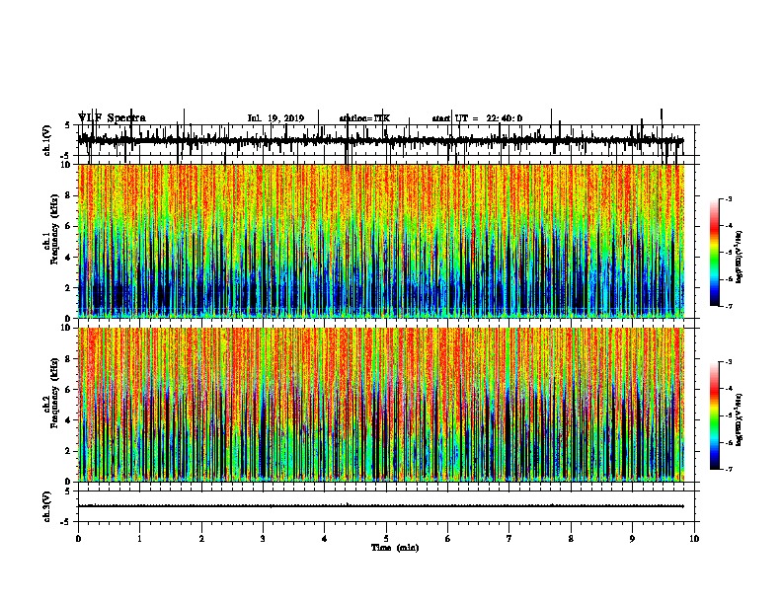Click the '6' kHz tick on ch.1 frequency axis
The width and height of the screenshot is (782, 604).
(69, 227)
